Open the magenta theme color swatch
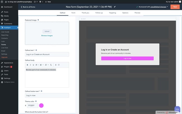 41,106
